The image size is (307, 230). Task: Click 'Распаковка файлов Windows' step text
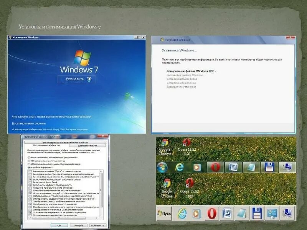(x=185, y=75)
